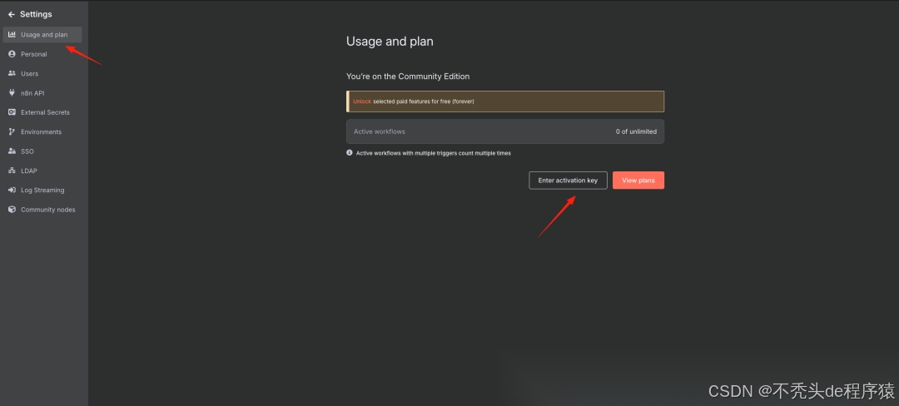Click the multiple triggers count note text
The height and width of the screenshot is (406, 899).
click(x=434, y=153)
